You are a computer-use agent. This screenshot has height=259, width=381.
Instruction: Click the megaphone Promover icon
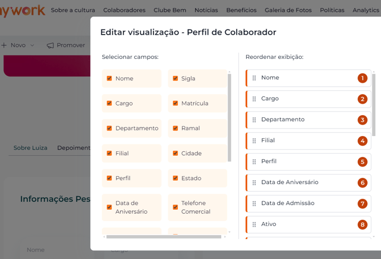[x=51, y=45]
